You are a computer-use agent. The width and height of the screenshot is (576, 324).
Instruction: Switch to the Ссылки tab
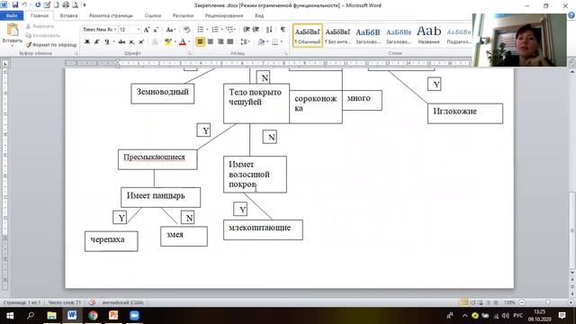(x=153, y=15)
